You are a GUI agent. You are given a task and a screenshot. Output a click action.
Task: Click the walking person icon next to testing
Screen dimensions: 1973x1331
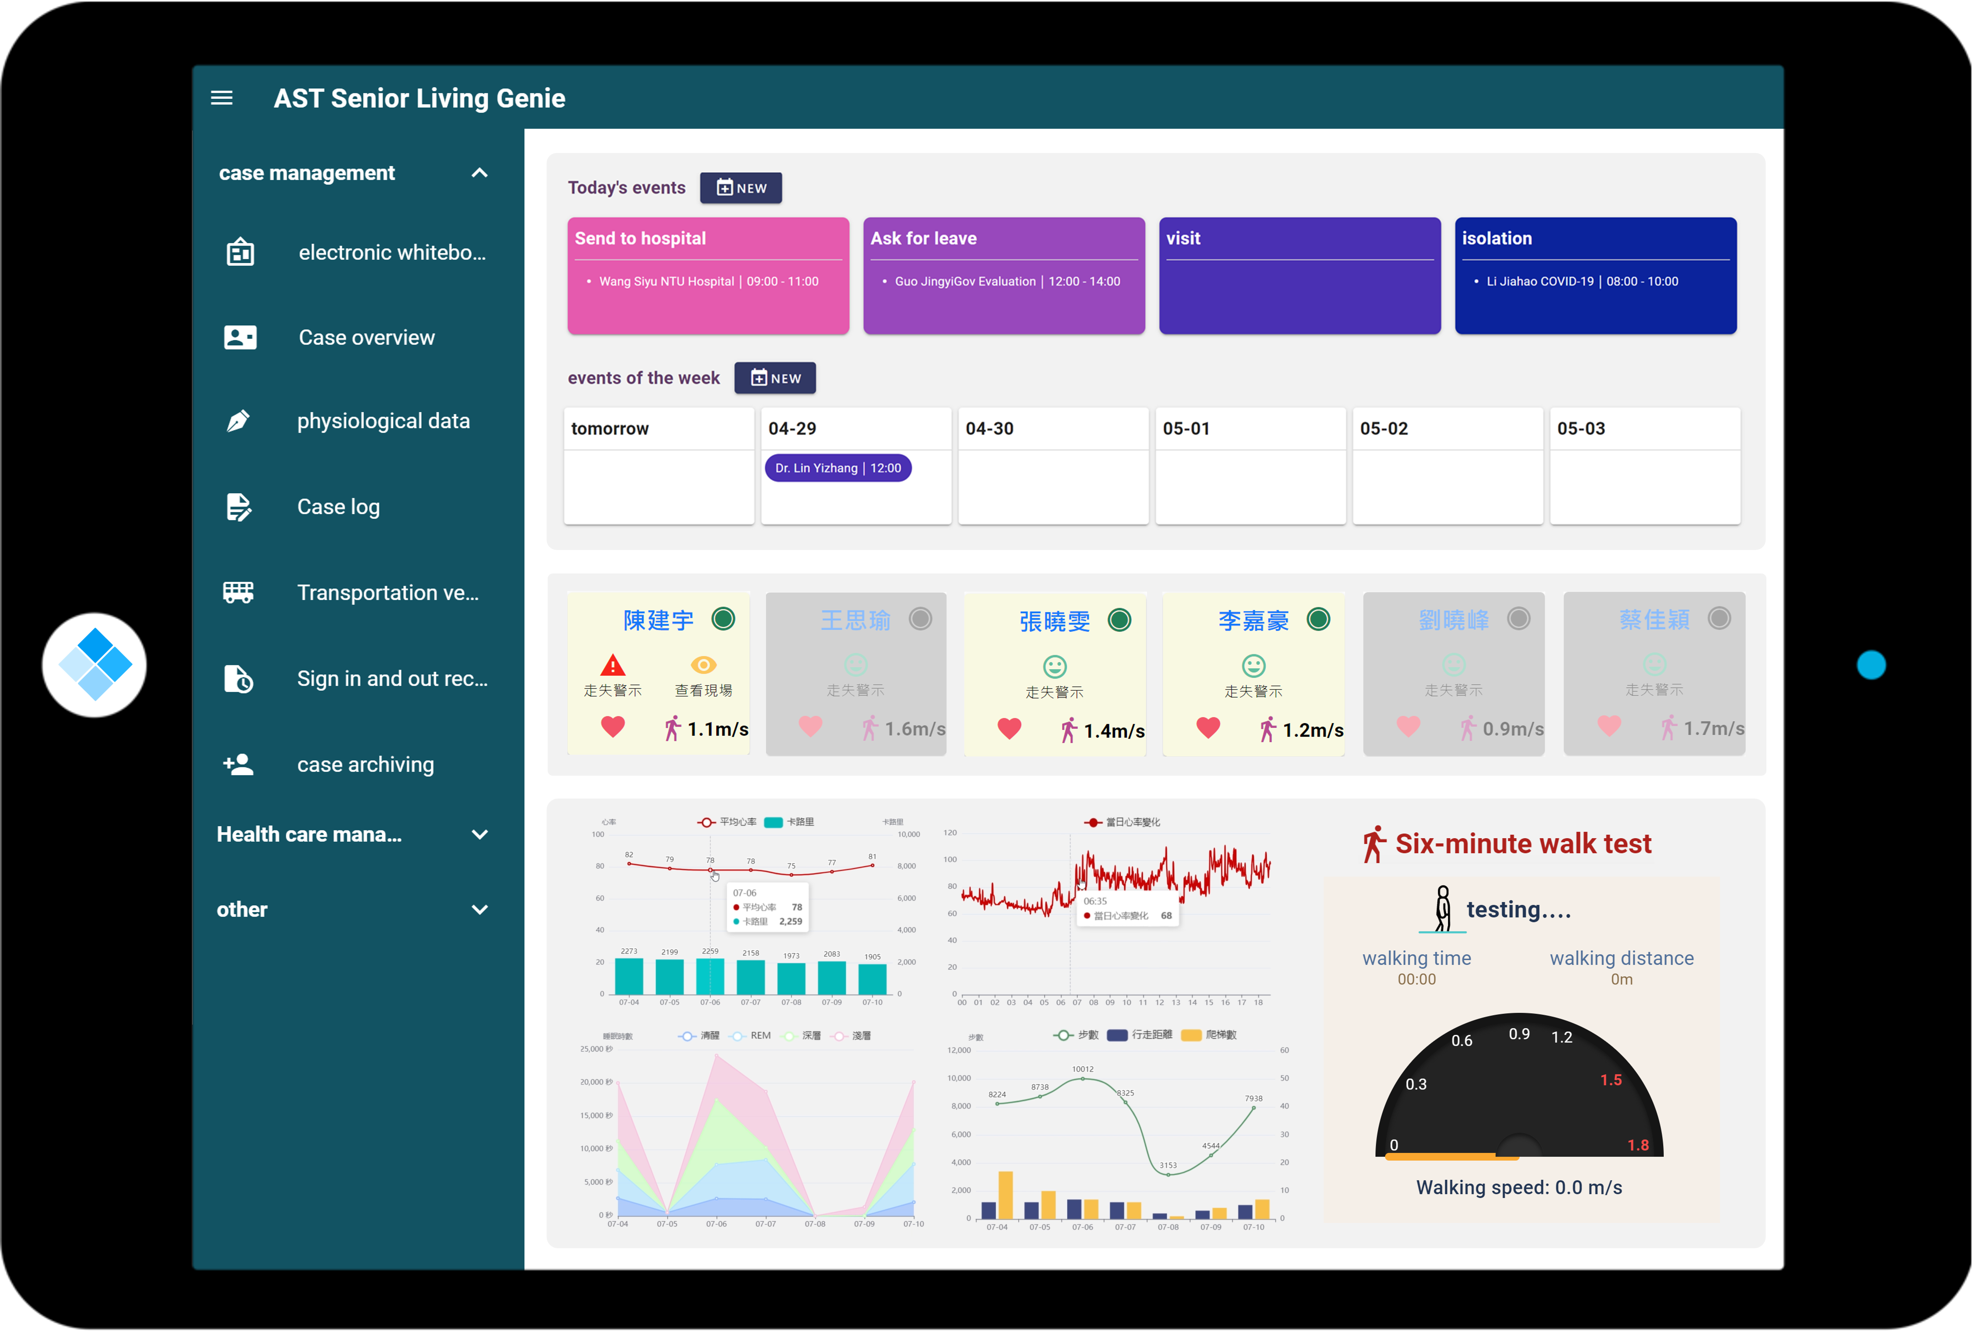[x=1442, y=908]
